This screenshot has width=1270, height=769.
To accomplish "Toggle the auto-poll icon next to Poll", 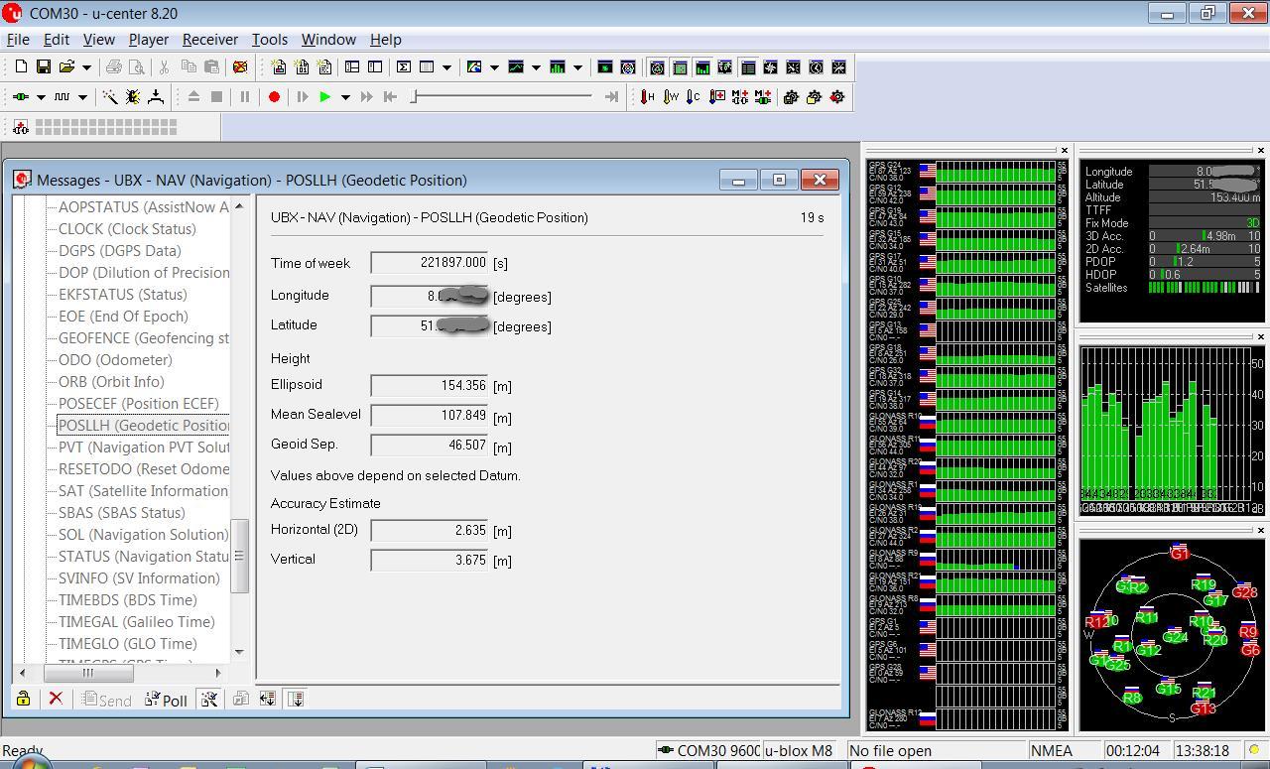I will 208,700.
